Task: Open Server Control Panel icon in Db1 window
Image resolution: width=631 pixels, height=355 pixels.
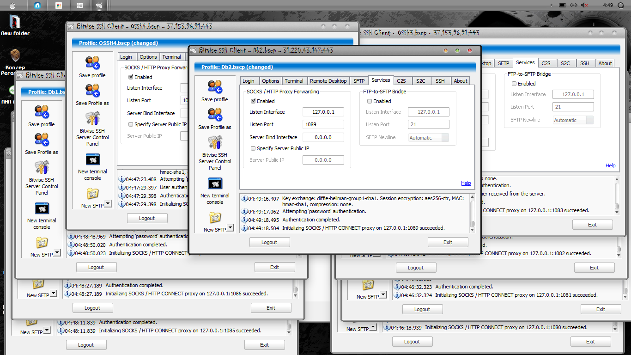Action: coord(42,167)
